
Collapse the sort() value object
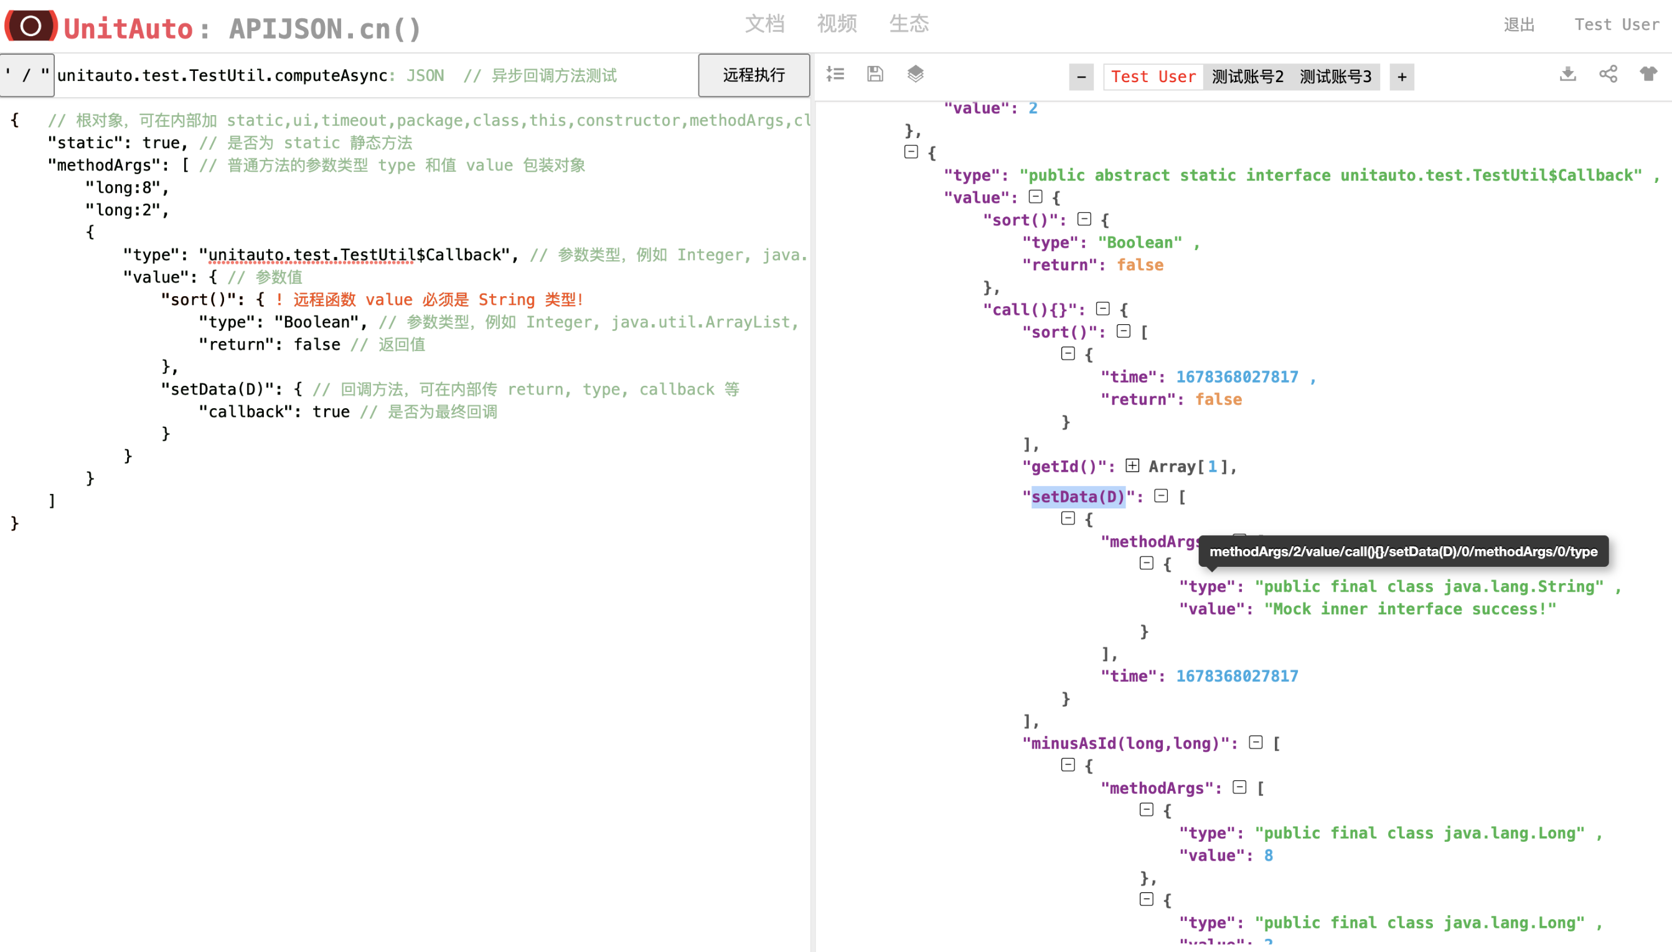point(1084,219)
